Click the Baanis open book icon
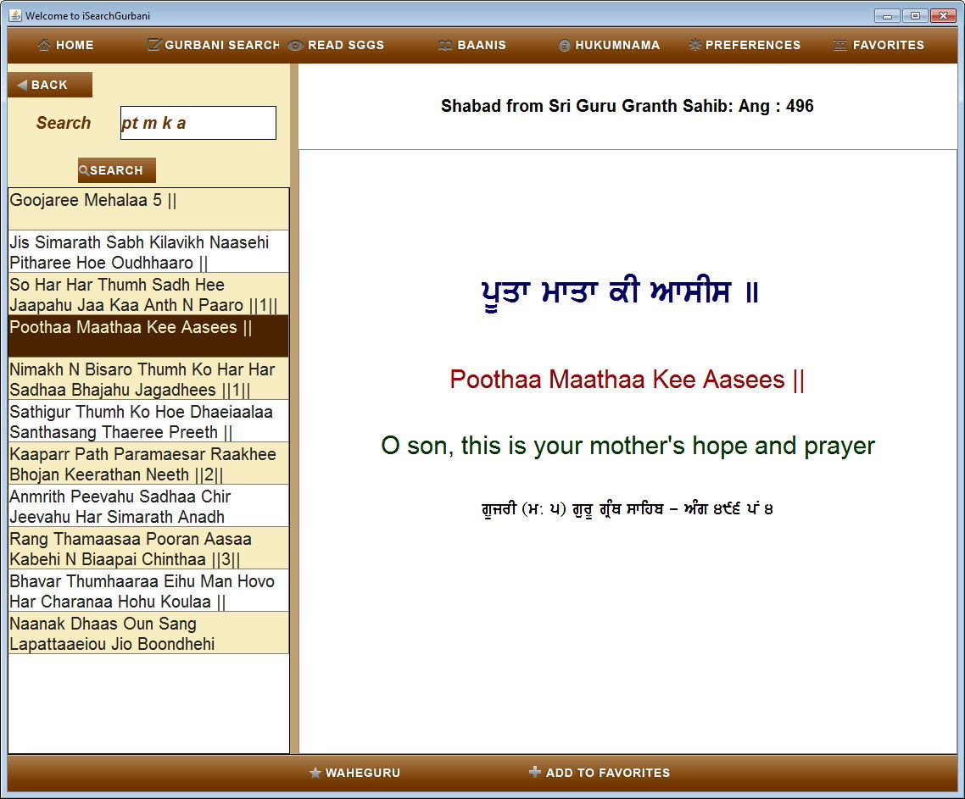965x799 pixels. tap(444, 46)
